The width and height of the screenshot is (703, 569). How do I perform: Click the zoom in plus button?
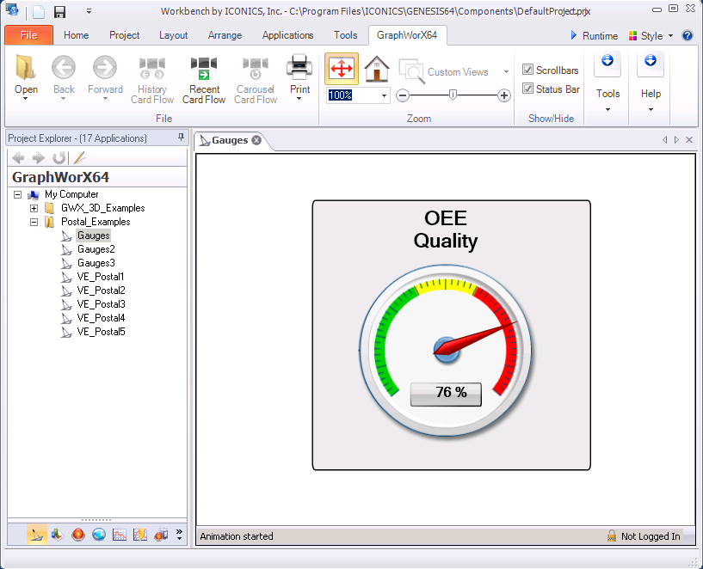[504, 95]
